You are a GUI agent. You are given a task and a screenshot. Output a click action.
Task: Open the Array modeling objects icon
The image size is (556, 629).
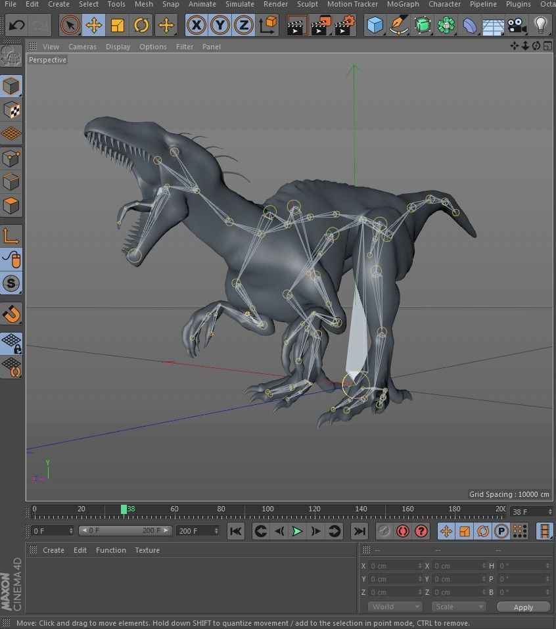click(446, 25)
